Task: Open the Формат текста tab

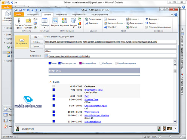Action: (79, 15)
